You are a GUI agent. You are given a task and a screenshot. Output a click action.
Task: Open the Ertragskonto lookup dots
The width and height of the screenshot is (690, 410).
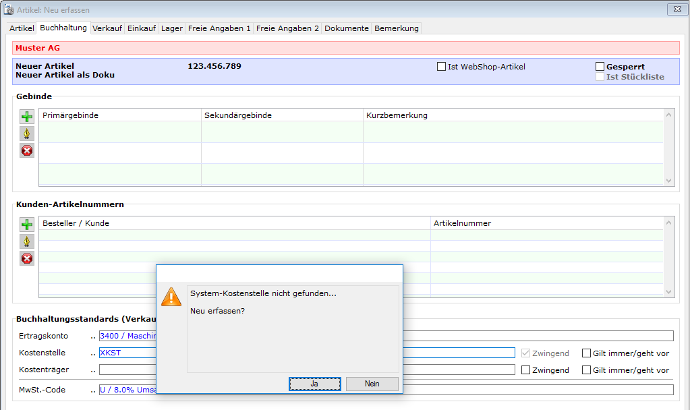pos(93,336)
